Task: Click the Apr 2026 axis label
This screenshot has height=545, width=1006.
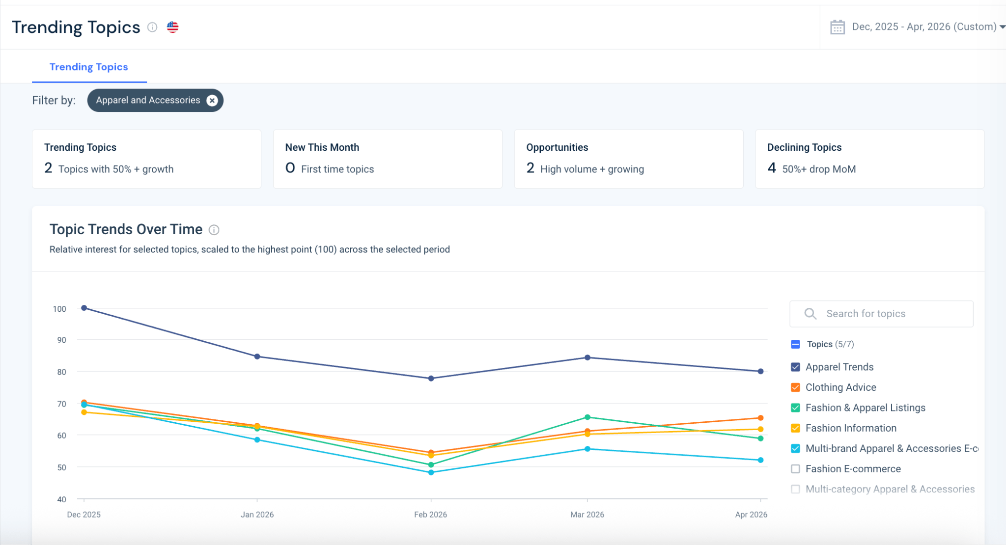Action: point(751,515)
